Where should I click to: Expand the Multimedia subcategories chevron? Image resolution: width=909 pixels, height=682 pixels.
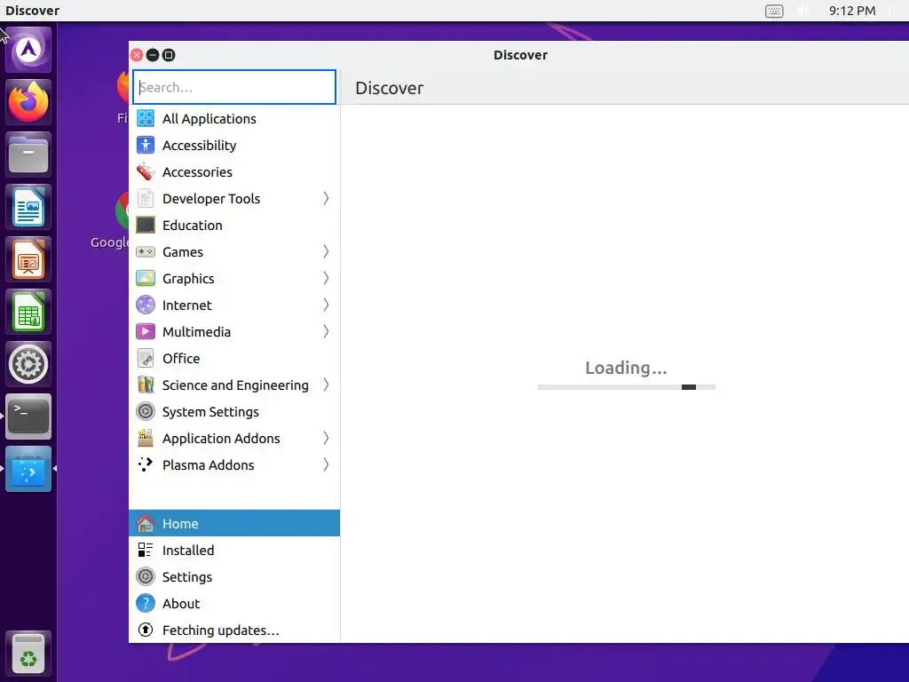(326, 332)
